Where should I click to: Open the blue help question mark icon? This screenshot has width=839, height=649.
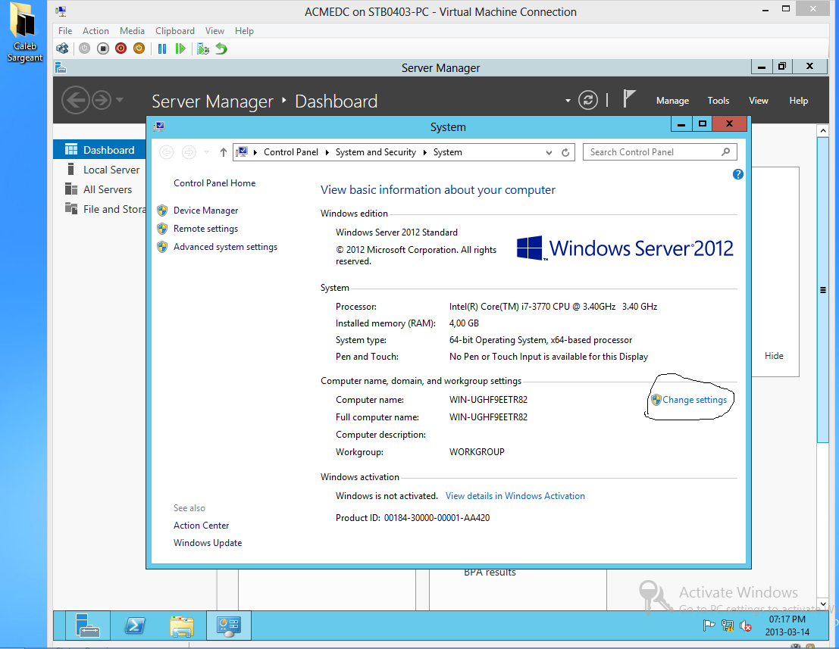click(x=738, y=173)
